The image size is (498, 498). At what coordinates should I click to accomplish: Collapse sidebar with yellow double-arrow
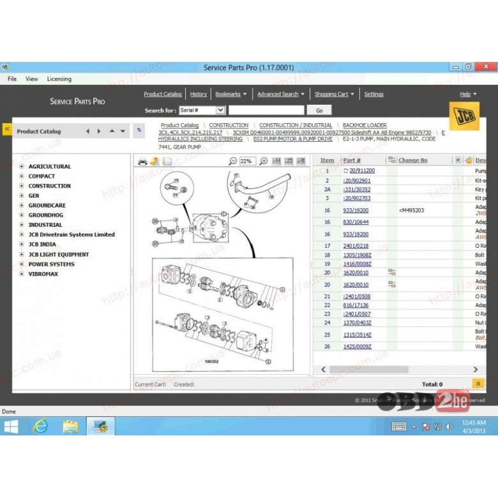coord(7,129)
